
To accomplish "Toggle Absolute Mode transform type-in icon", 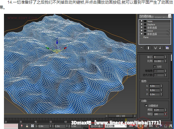I will pos(32,126).
